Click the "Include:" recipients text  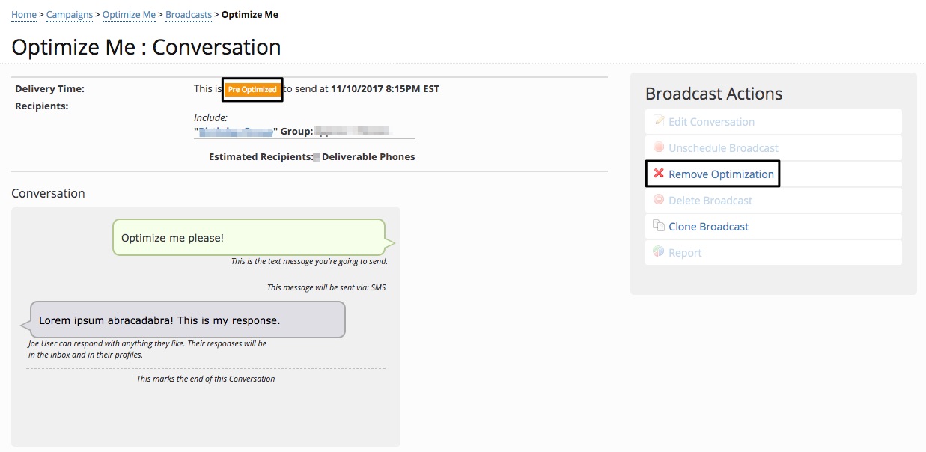[210, 117]
